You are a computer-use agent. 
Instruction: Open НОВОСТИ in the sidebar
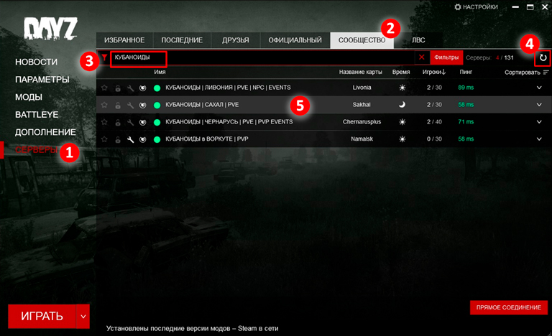pos(36,62)
